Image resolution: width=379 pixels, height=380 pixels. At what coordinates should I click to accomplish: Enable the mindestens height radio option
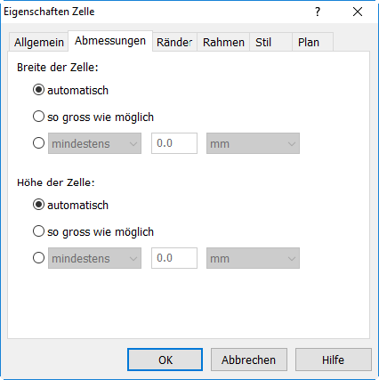38,258
